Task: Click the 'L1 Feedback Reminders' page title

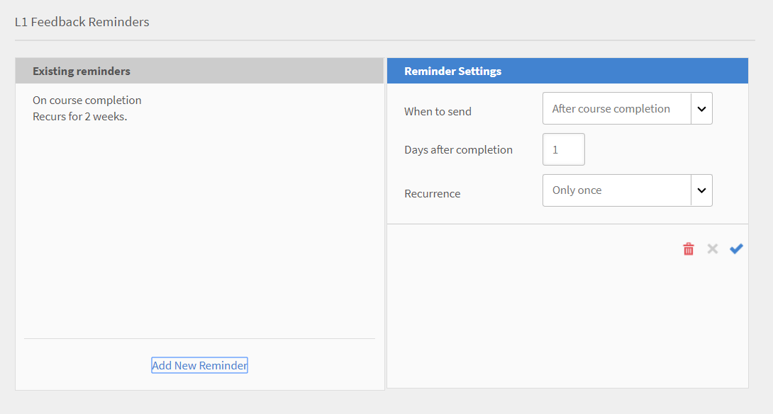Action: (82, 22)
